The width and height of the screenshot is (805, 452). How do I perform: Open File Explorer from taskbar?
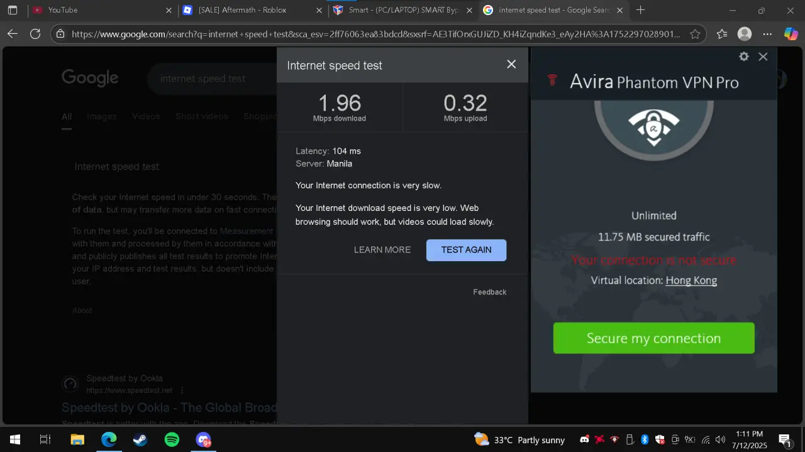pos(77,439)
